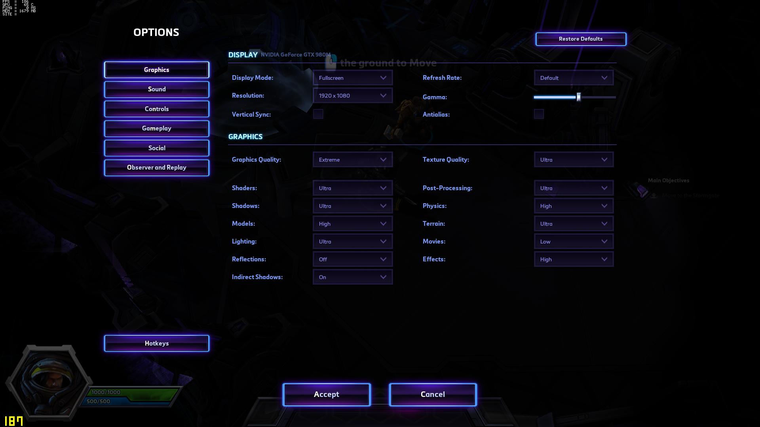
Task: Click the Hotkeys button
Action: [157, 343]
